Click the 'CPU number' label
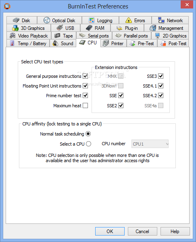196x242 pixels. pyautogui.click(x=114, y=144)
